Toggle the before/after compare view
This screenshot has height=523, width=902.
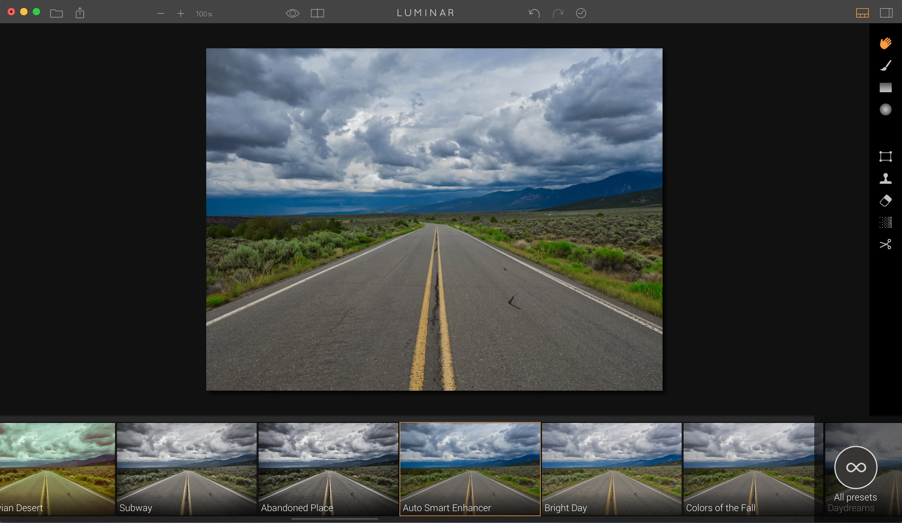317,13
